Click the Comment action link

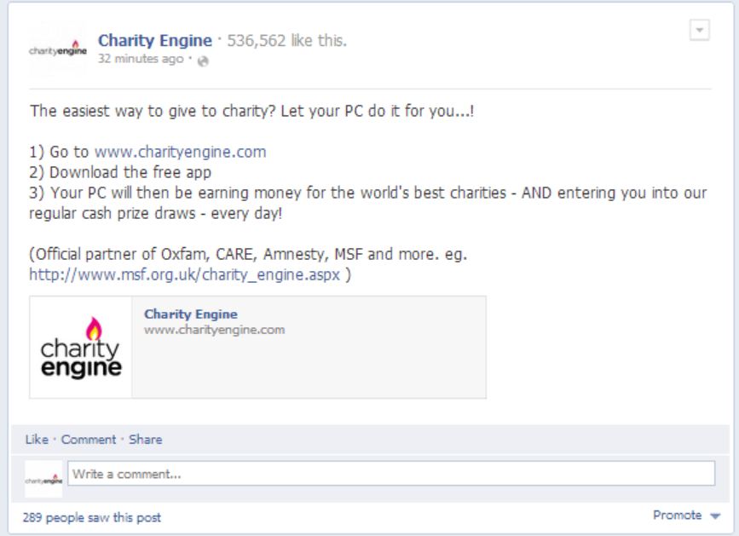coord(89,440)
